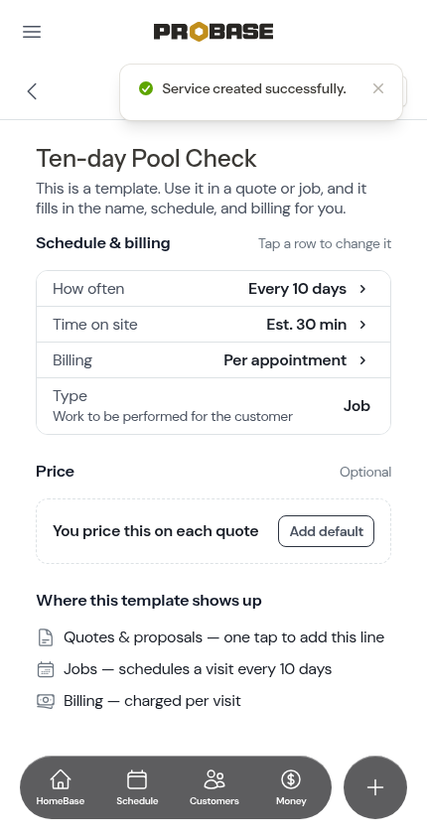
Task: Edit the Per appointment billing value
Action: click(x=285, y=360)
